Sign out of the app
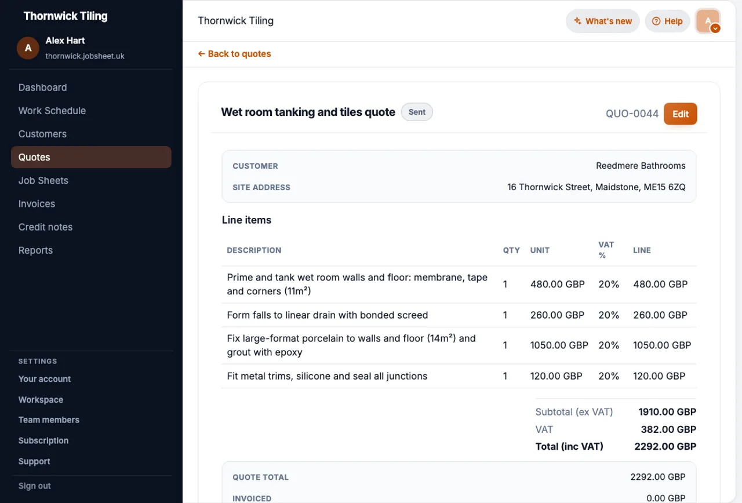This screenshot has width=742, height=503. 35,486
